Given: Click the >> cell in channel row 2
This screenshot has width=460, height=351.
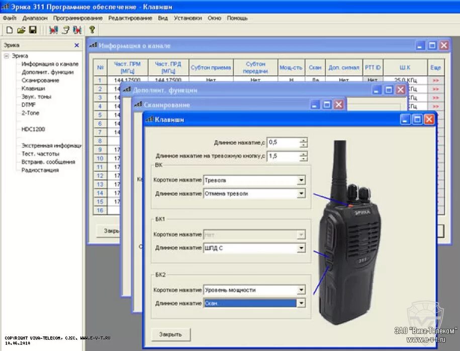Looking at the screenshot, I should [436, 89].
